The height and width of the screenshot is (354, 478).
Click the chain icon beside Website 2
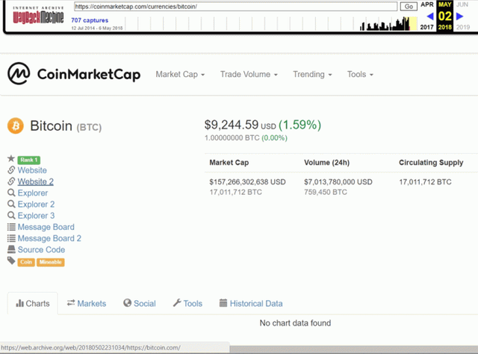click(11, 181)
